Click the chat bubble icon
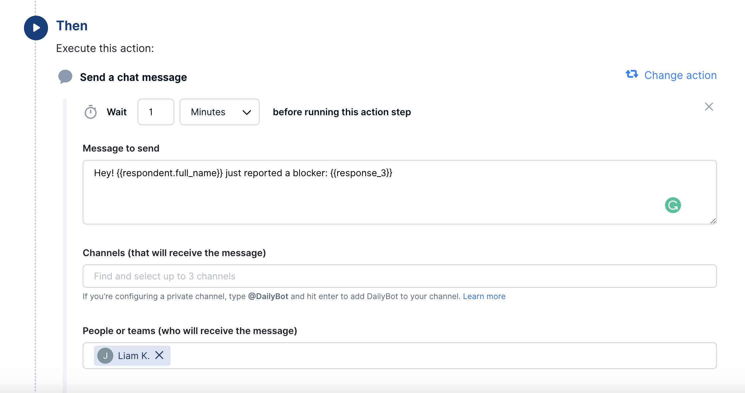 (65, 77)
